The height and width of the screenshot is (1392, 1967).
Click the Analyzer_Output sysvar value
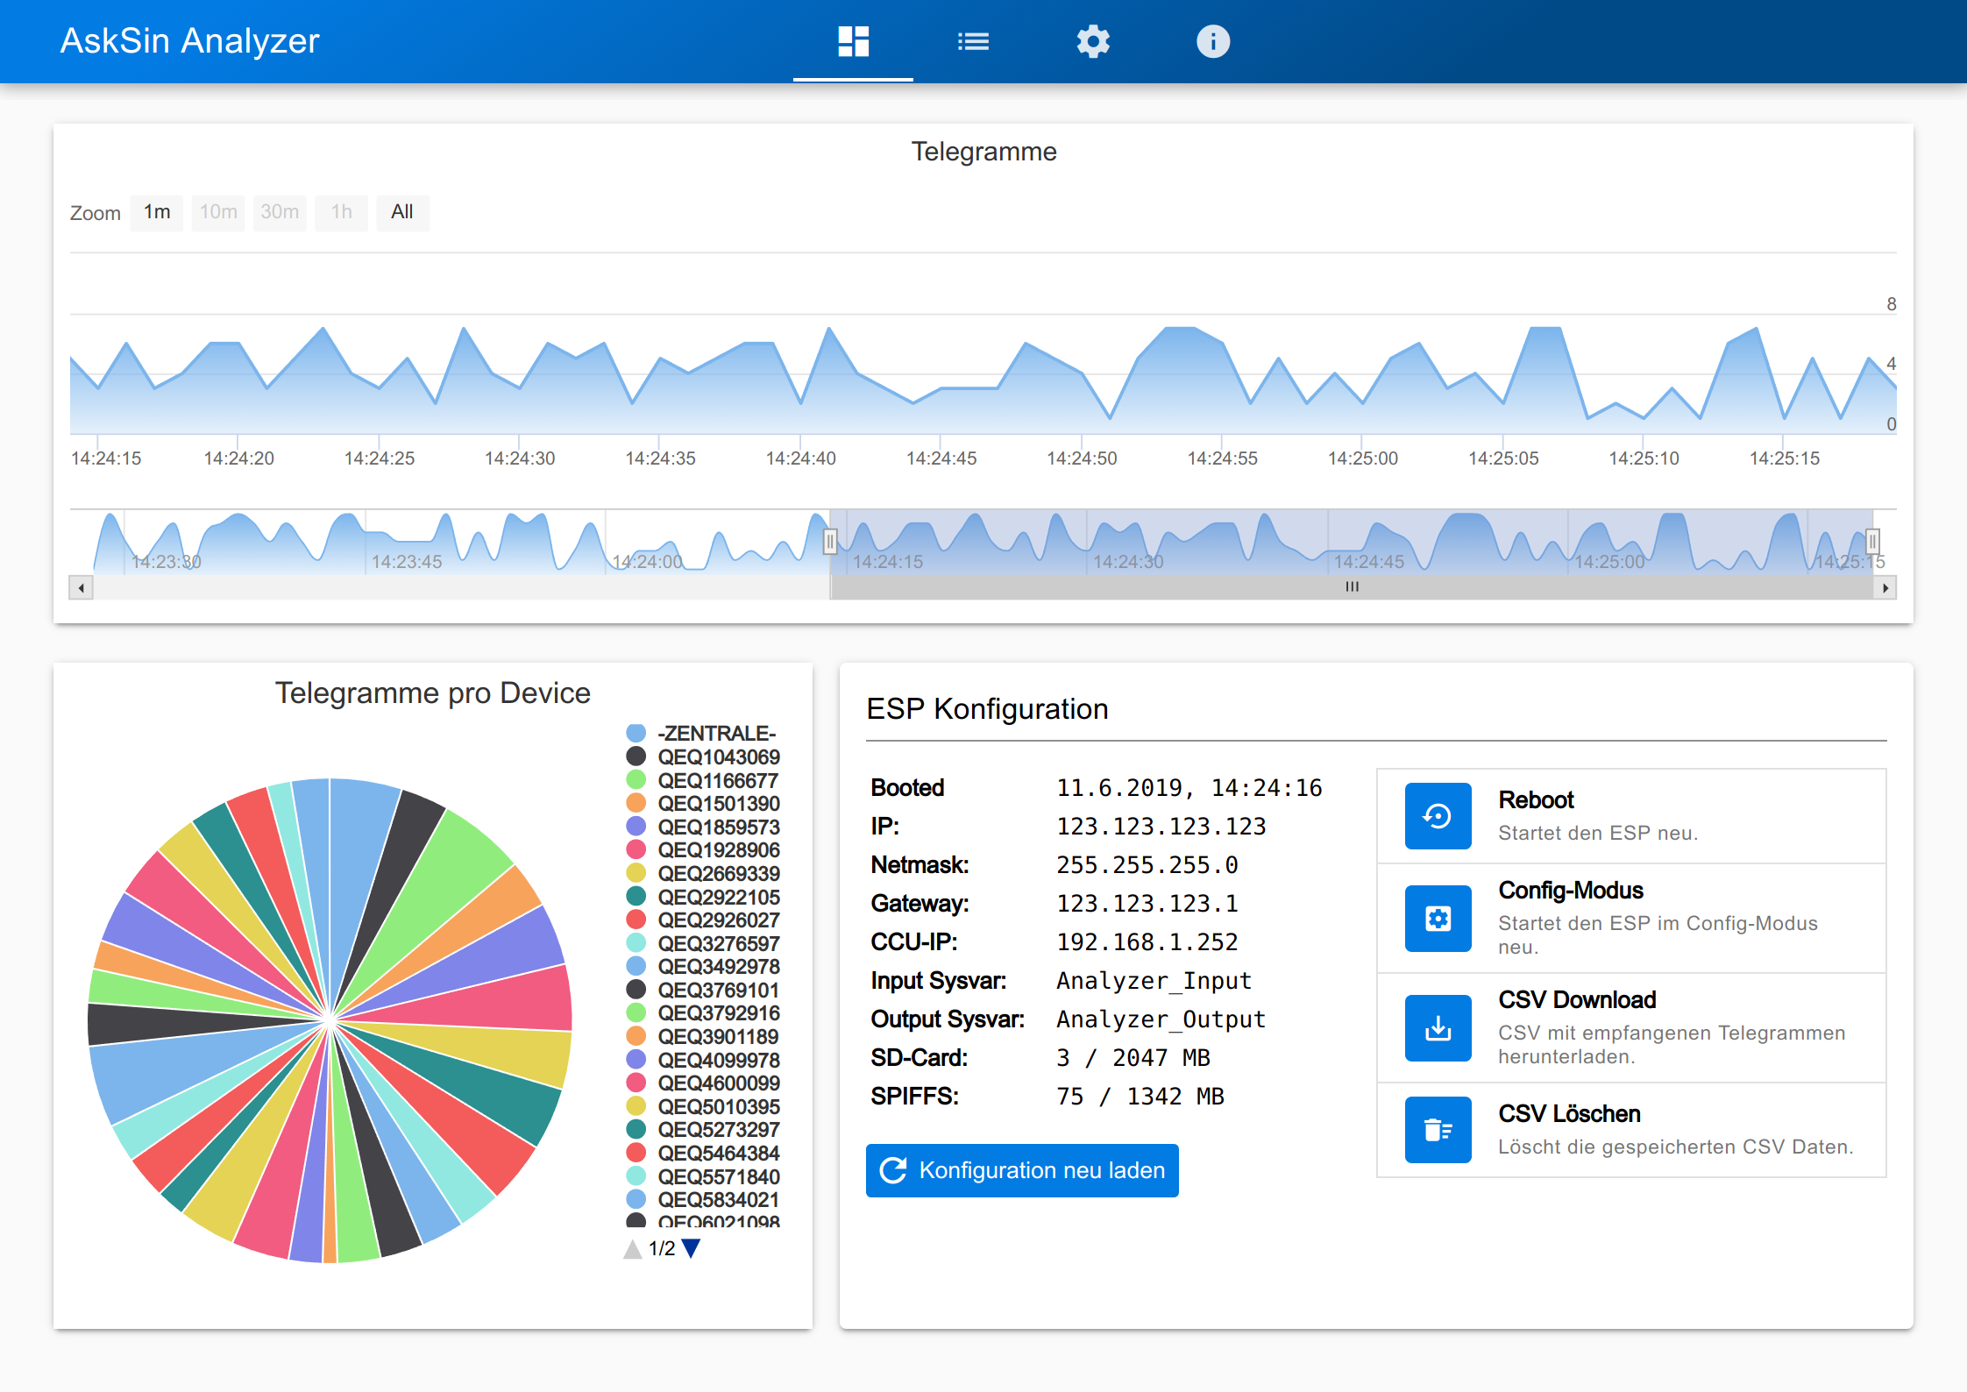point(1161,1019)
